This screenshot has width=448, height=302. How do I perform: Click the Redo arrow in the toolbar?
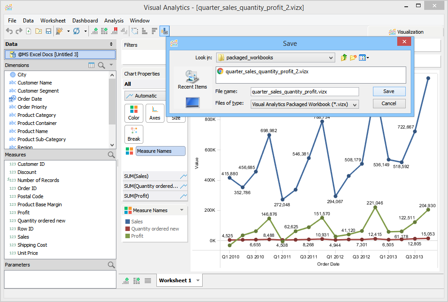click(x=19, y=31)
